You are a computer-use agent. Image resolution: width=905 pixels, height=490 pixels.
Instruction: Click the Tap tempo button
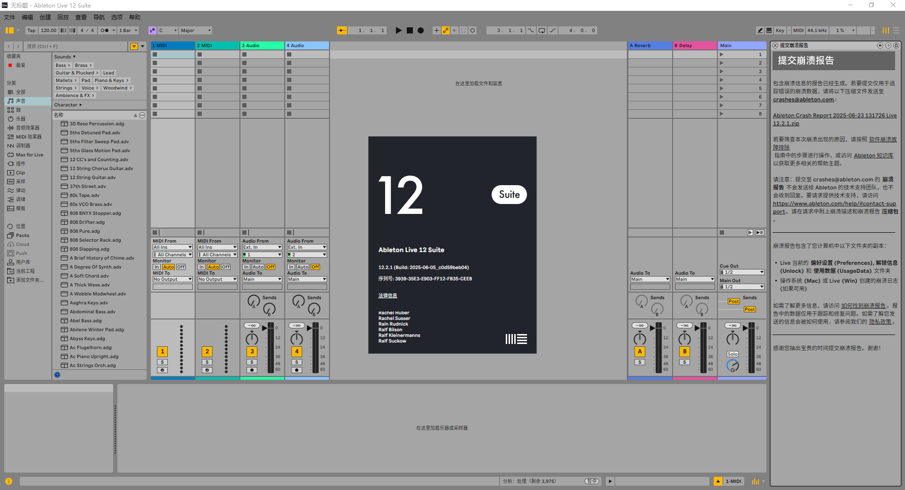(x=31, y=31)
